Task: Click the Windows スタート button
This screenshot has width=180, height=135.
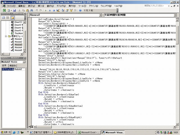Action: tap(6, 132)
